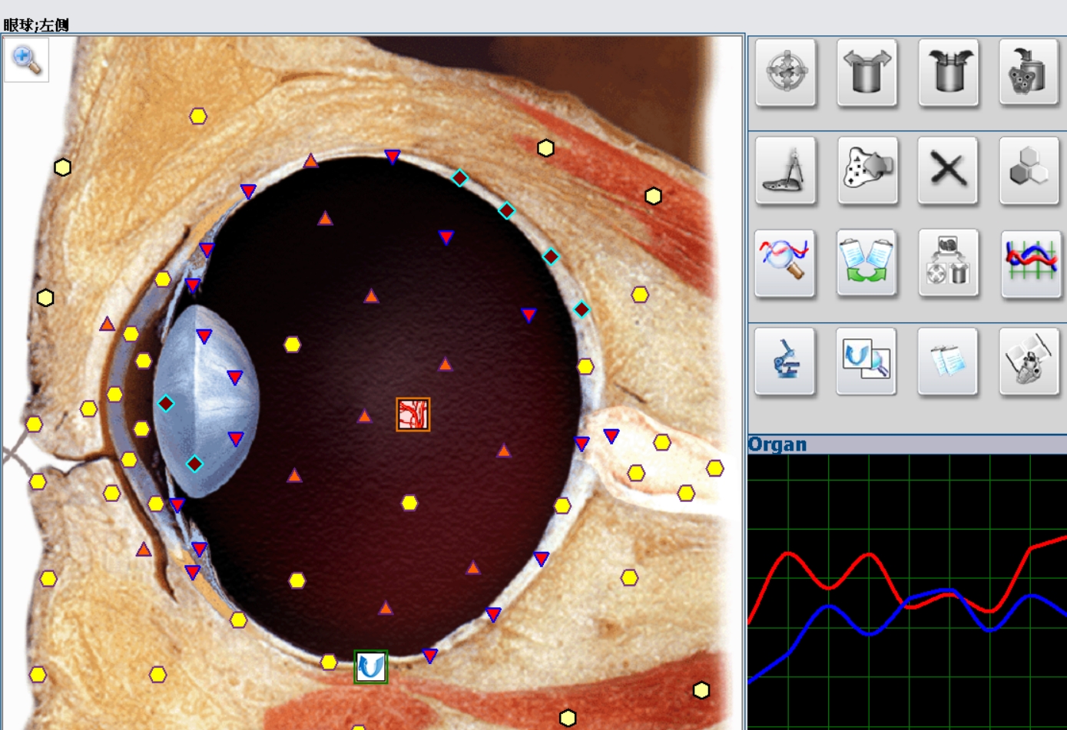Click the black X delete icon
The height and width of the screenshot is (730, 1067).
(x=949, y=170)
